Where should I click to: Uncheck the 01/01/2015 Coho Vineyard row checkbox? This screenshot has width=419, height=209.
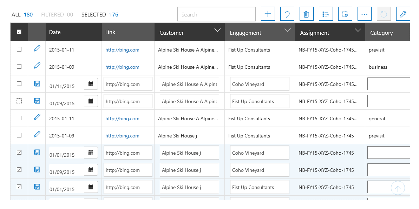19,152
